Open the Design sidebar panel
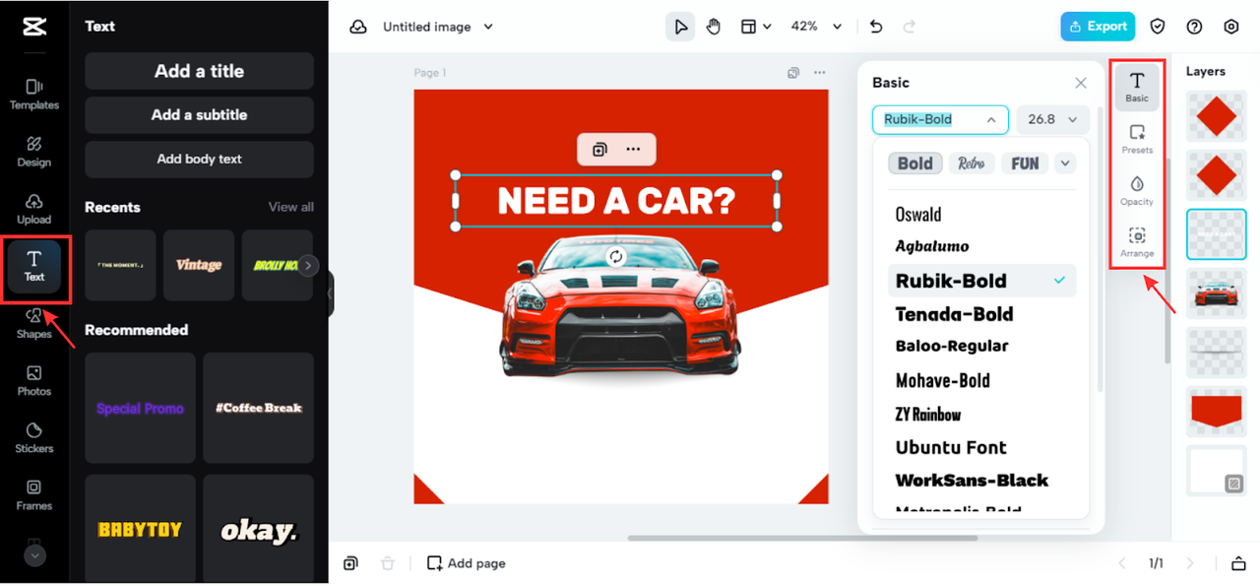 [x=34, y=152]
